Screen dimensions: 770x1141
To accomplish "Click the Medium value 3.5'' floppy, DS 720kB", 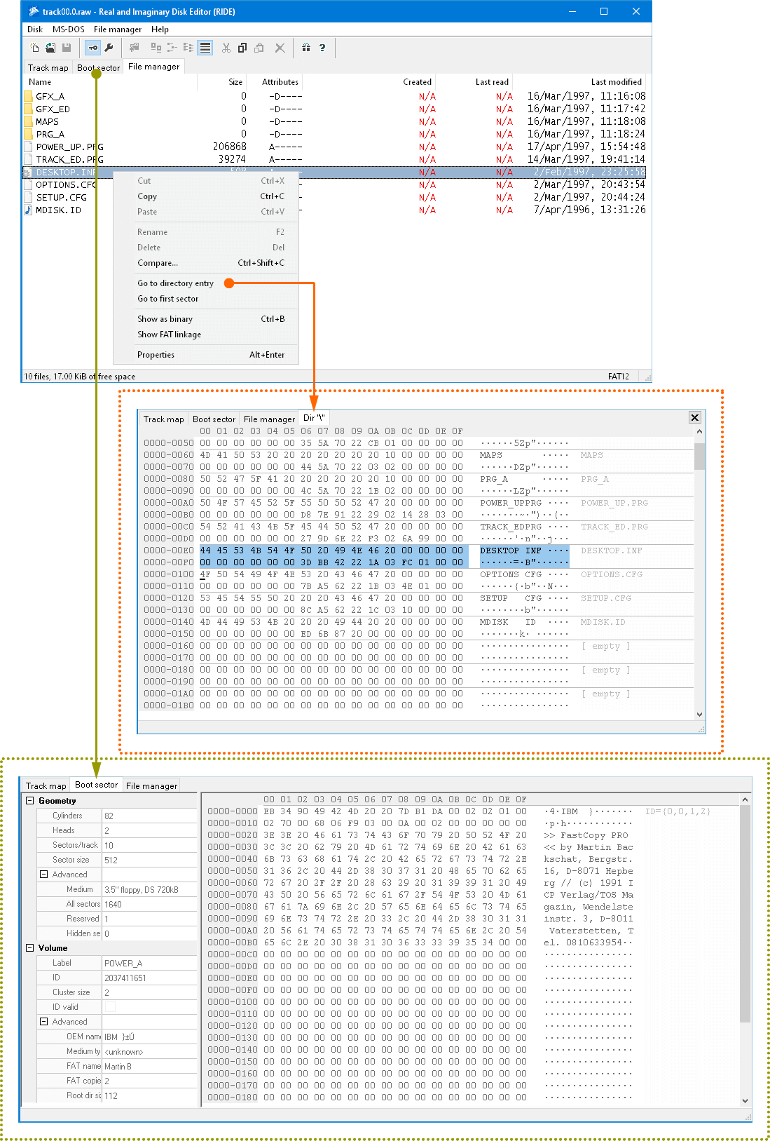I will (x=149, y=889).
